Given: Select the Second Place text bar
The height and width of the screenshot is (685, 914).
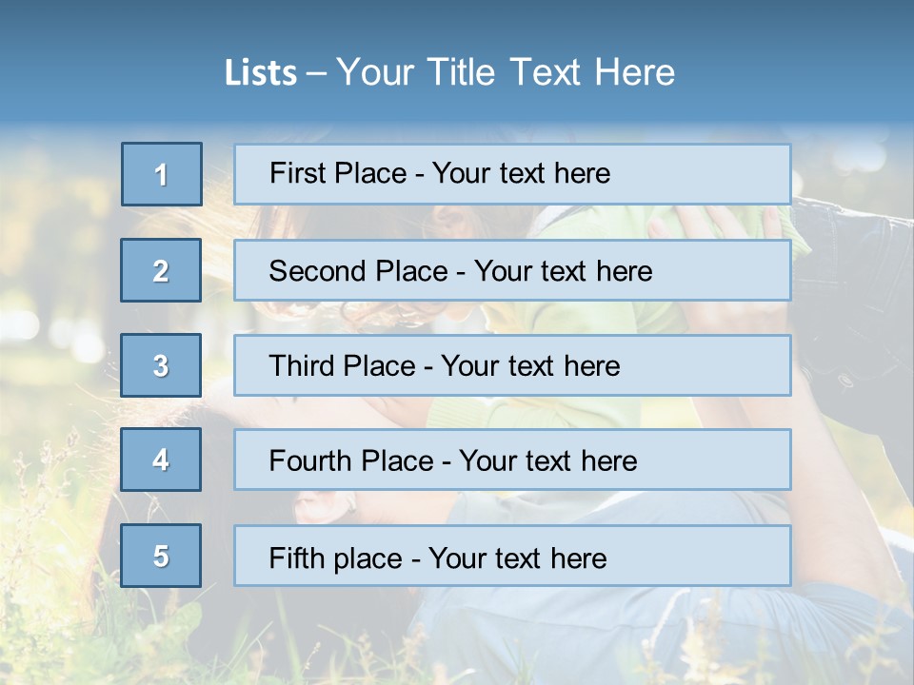Looking at the screenshot, I should (724, 270).
